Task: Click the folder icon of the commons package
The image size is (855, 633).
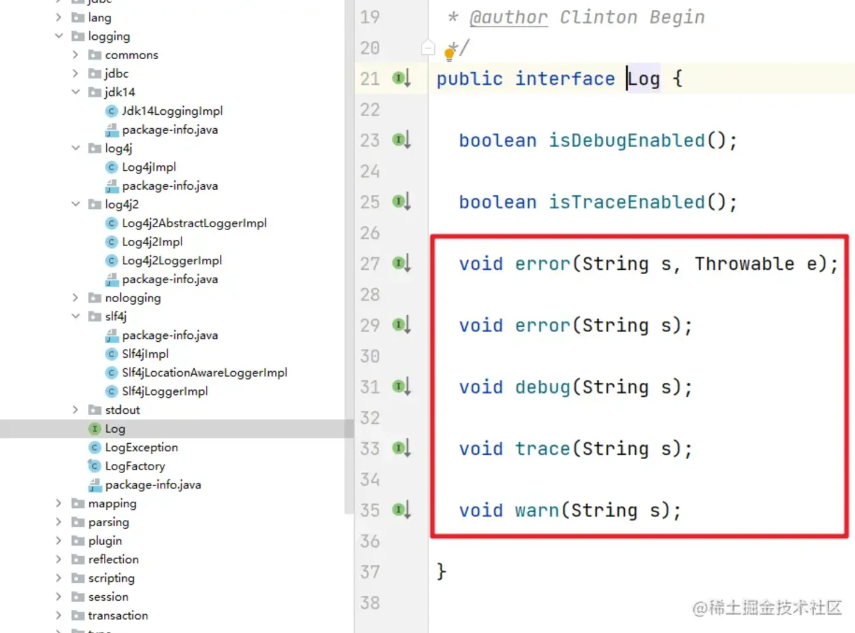Action: (95, 55)
